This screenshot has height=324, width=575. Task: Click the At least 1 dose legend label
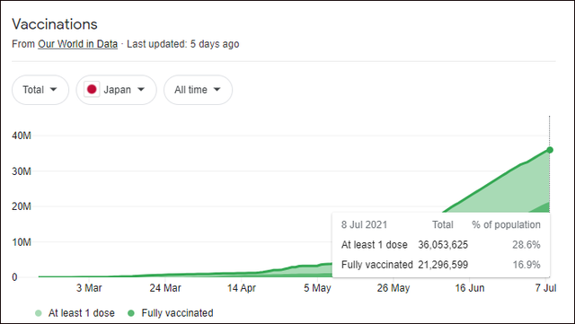coord(82,313)
